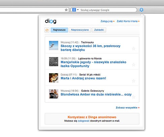Viewport: 164px width, 137px height.
Task: Click the 'Technauka' source label
Action: pos(87,42)
